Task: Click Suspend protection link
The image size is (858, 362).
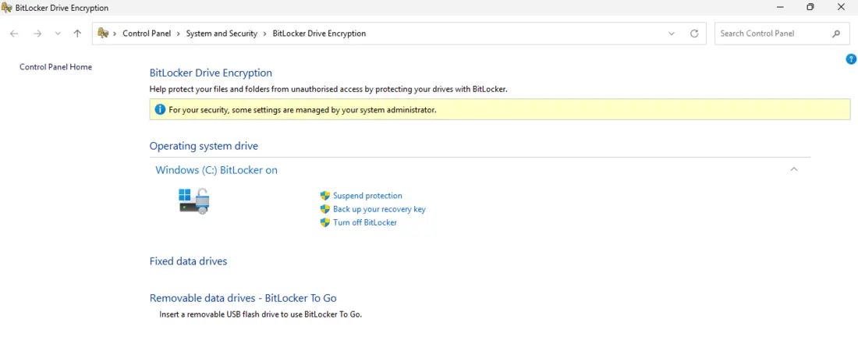Action: click(x=367, y=196)
